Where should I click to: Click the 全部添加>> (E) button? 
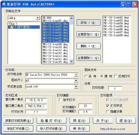(x=88, y=34)
